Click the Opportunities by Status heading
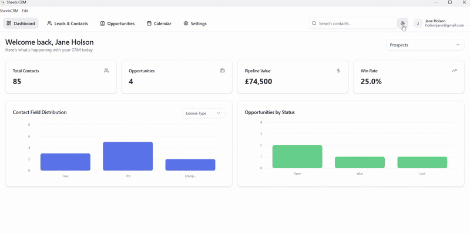Viewport: 470px width, 234px height. [x=270, y=112]
